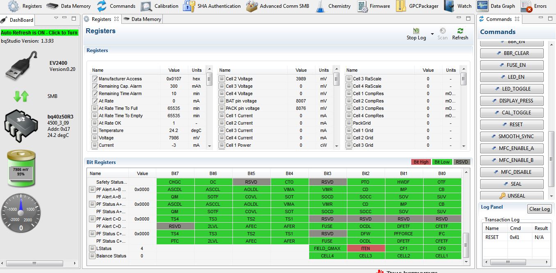Image resolution: width=556 pixels, height=273 pixels.
Task: Click the Stop Log icon
Action: click(x=416, y=31)
